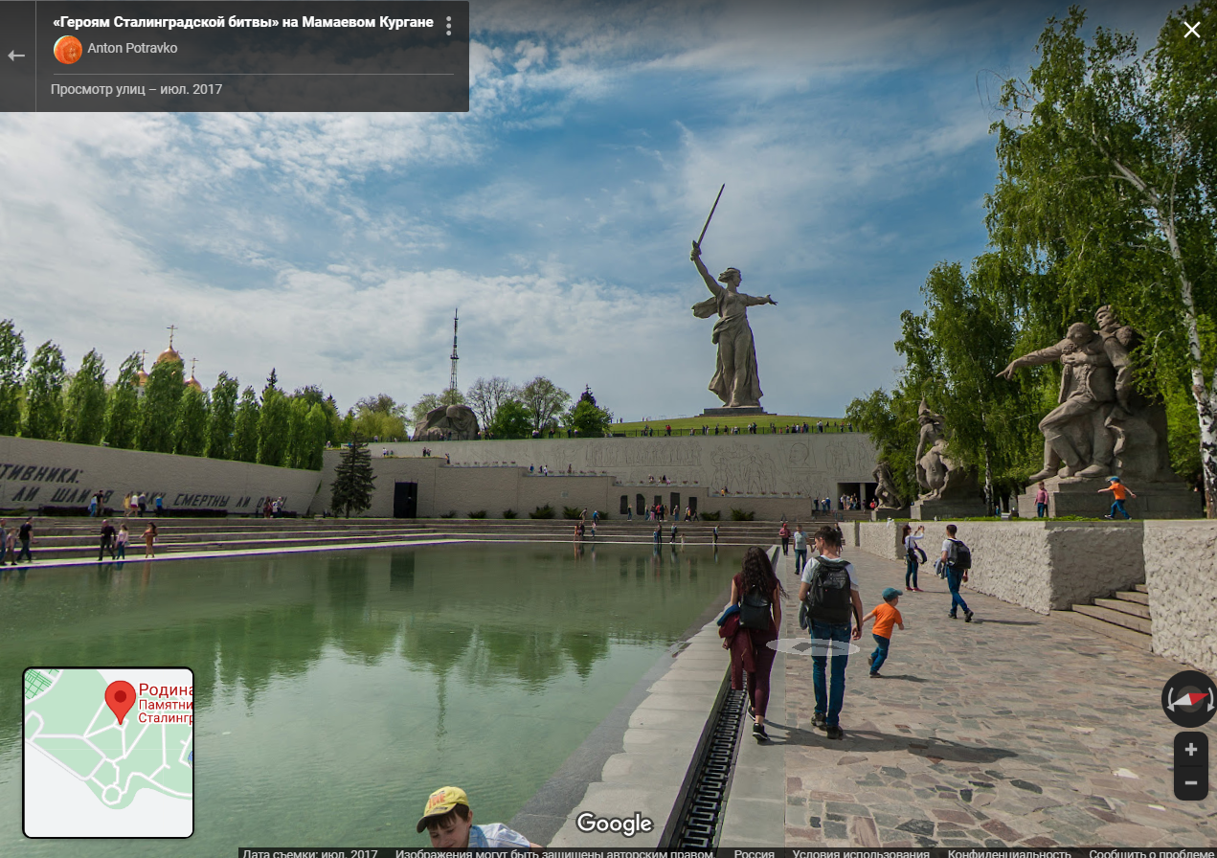Close Street View with the X button
1217x858 pixels.
tap(1191, 30)
